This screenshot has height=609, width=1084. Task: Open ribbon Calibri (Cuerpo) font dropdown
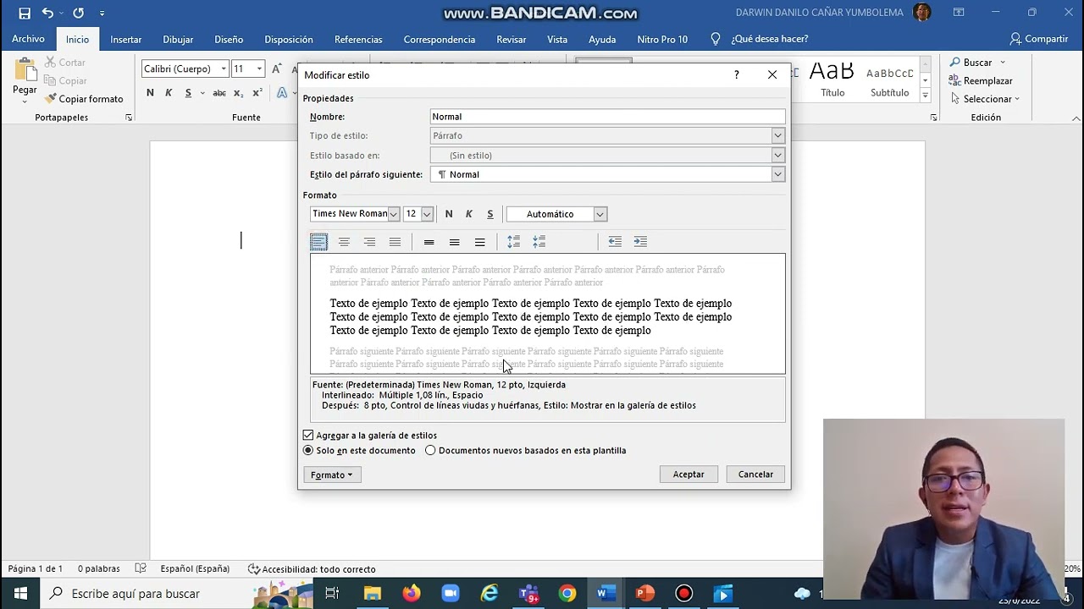[224, 69]
